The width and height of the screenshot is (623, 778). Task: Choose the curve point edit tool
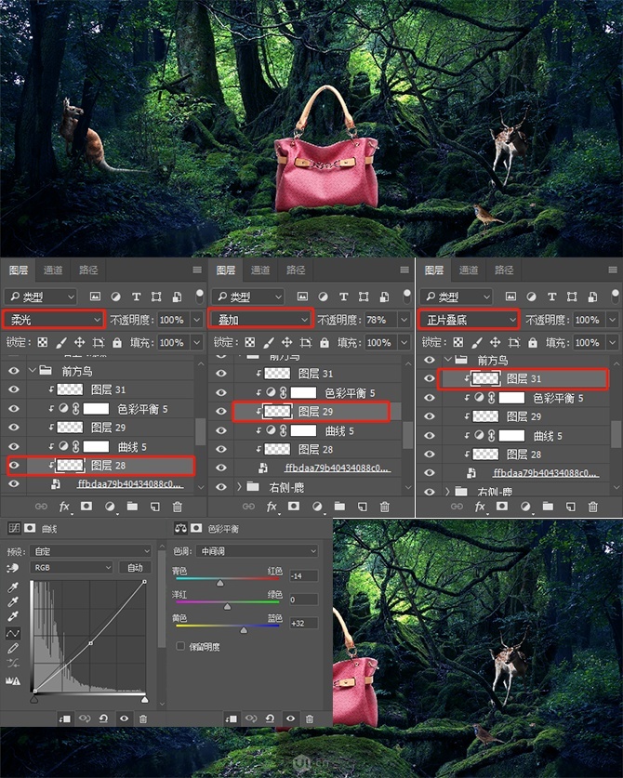(x=13, y=633)
